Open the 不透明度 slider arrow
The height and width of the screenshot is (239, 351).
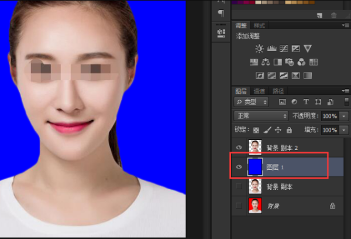pyautogui.click(x=344, y=116)
